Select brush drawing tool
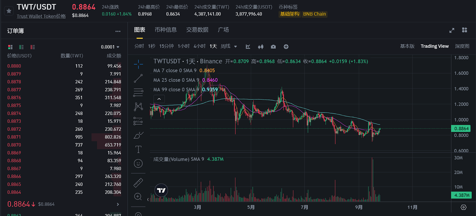The image size is (476, 216). [x=138, y=135]
